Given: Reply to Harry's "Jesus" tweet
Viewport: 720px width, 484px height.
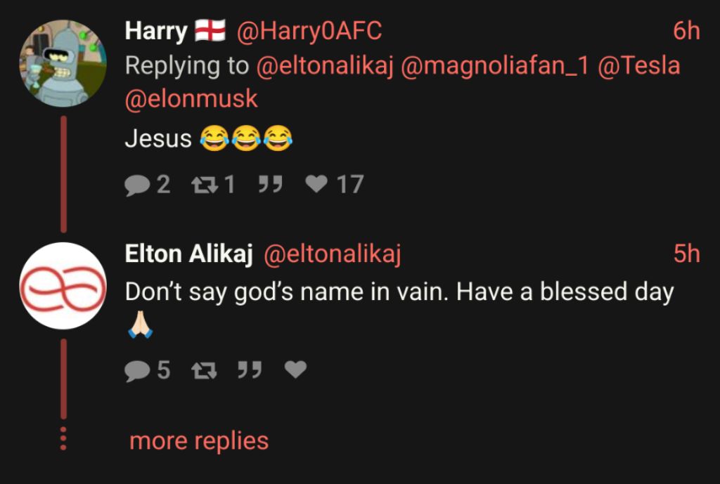Looking at the screenshot, I should (x=137, y=185).
